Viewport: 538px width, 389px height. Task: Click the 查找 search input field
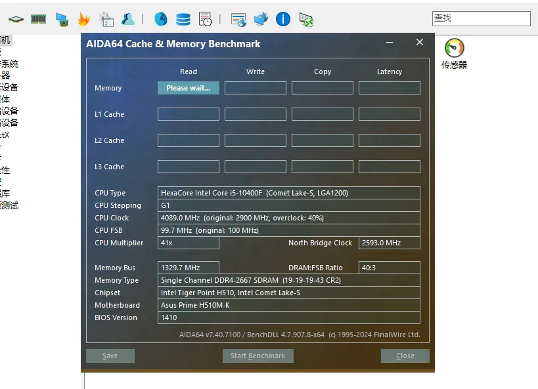click(481, 18)
